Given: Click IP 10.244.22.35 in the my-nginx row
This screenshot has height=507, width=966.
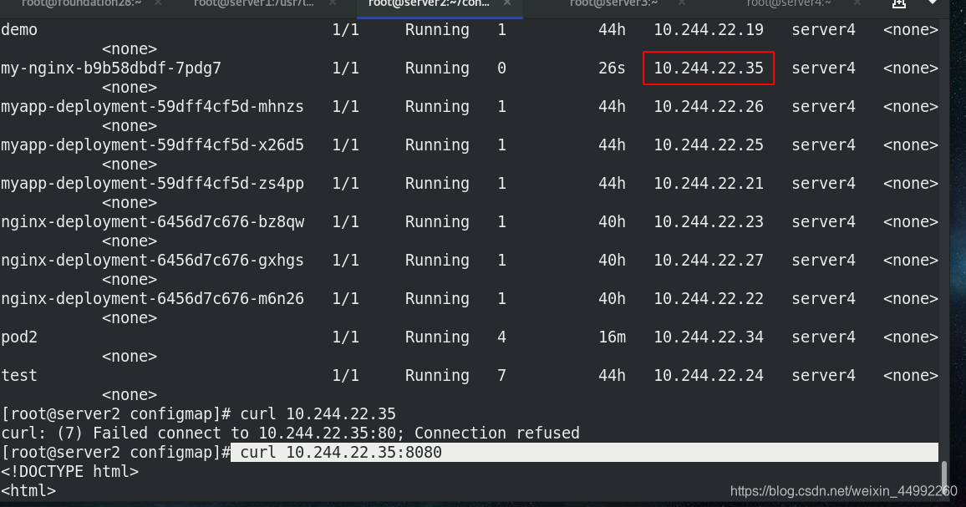Looking at the screenshot, I should click(709, 68).
